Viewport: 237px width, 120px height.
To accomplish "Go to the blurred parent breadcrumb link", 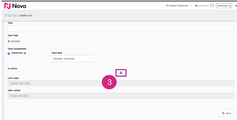I will point(10,15).
